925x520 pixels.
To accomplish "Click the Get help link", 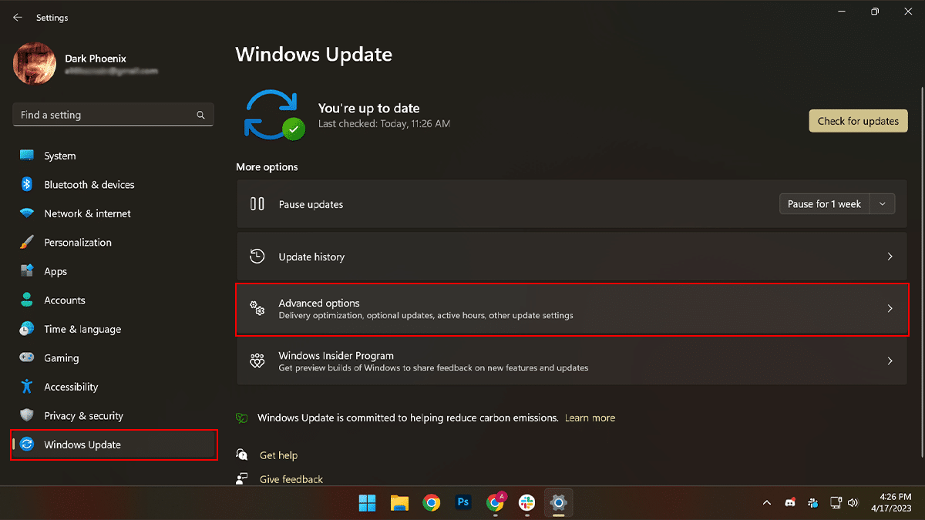I will pyautogui.click(x=278, y=455).
